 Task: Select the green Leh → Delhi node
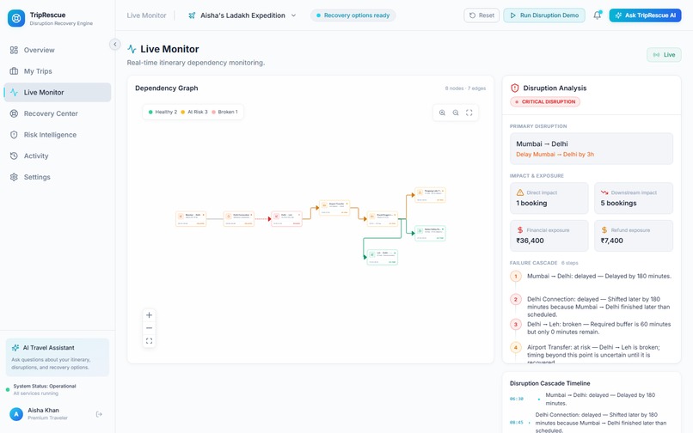(x=383, y=257)
